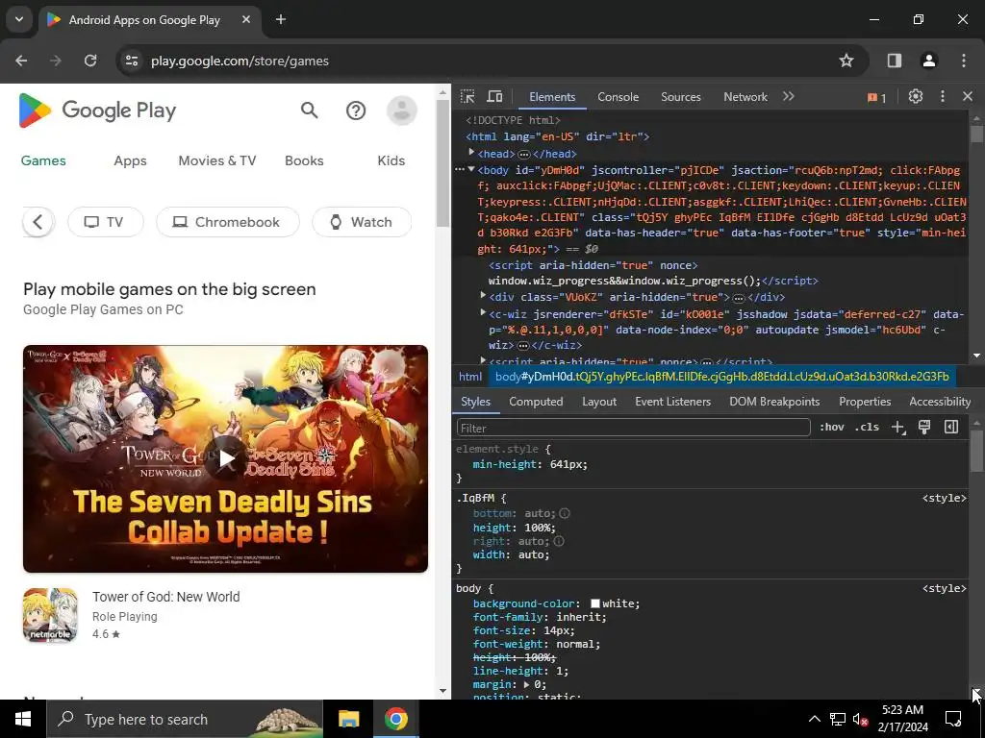Click the Styles filter input field

coord(633,428)
